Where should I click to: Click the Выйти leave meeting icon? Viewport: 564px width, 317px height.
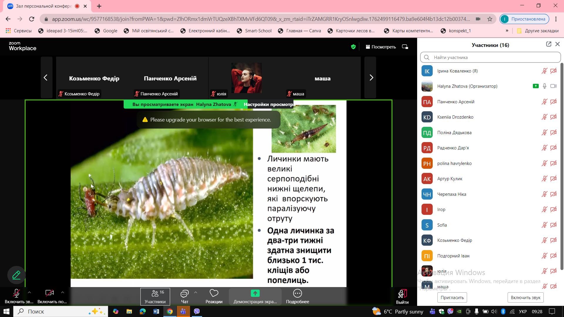pos(402,294)
